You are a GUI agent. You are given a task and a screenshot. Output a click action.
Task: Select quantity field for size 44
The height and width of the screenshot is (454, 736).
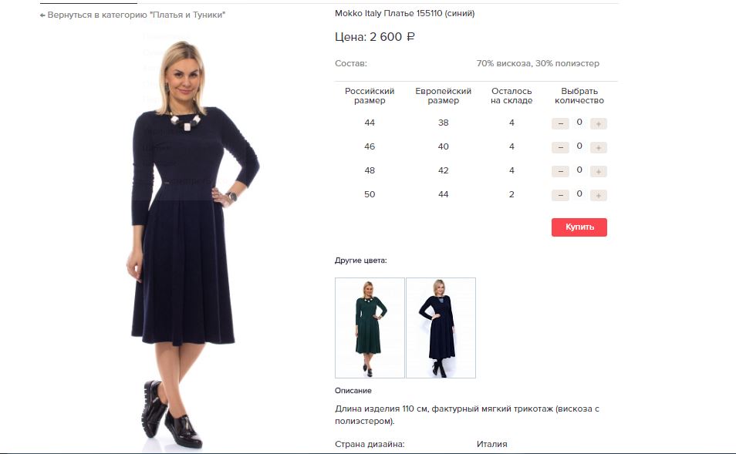pyautogui.click(x=579, y=123)
